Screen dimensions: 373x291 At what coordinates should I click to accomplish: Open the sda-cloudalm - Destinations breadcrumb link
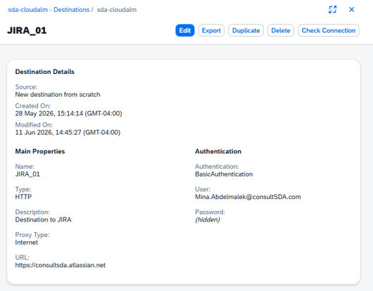tap(49, 10)
